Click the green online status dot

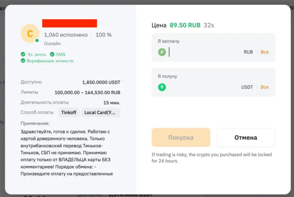(37, 41)
